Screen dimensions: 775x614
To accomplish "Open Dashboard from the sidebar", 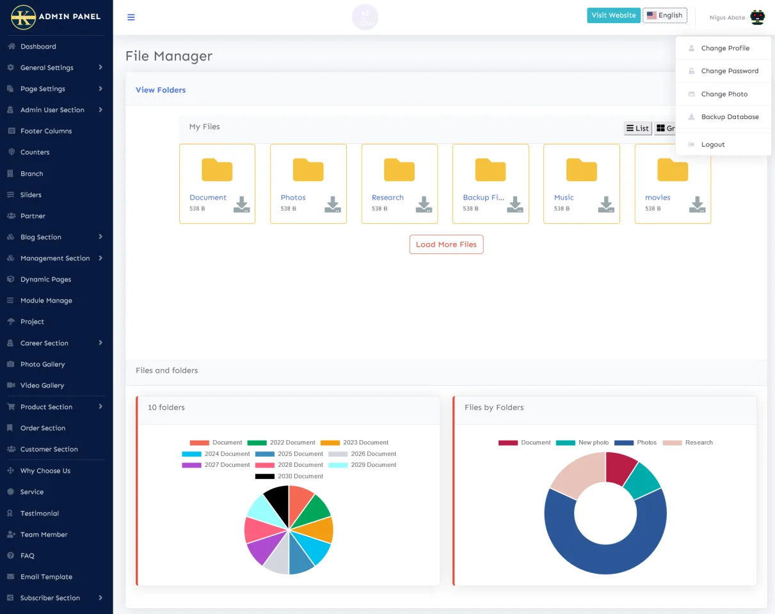I will (56, 47).
